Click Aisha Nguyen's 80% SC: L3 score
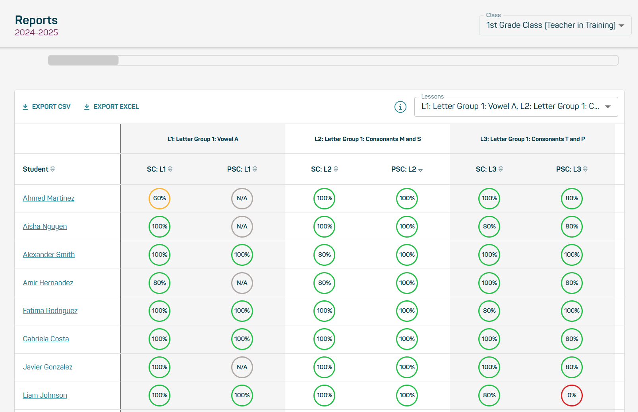The width and height of the screenshot is (638, 412). 489,226
